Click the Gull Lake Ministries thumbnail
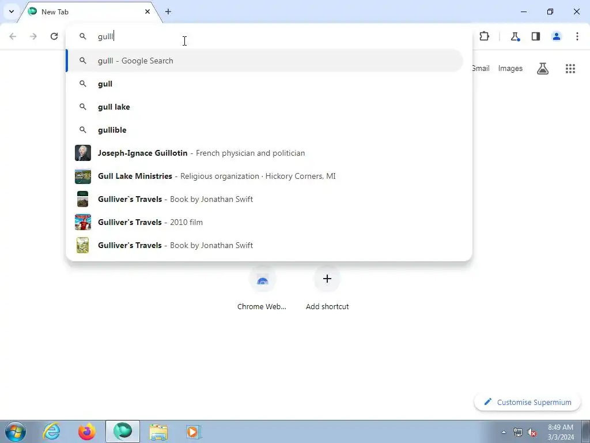Image resolution: width=590 pixels, height=443 pixels. [83, 176]
